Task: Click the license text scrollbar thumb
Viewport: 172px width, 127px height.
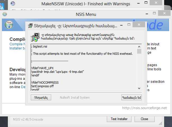Action: tap(139, 51)
